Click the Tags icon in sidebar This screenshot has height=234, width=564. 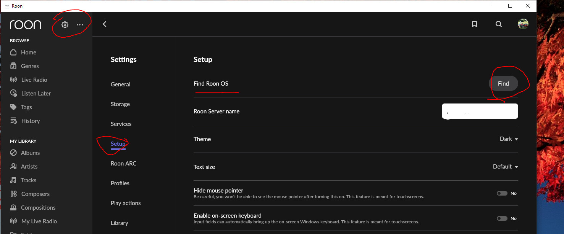click(x=13, y=107)
